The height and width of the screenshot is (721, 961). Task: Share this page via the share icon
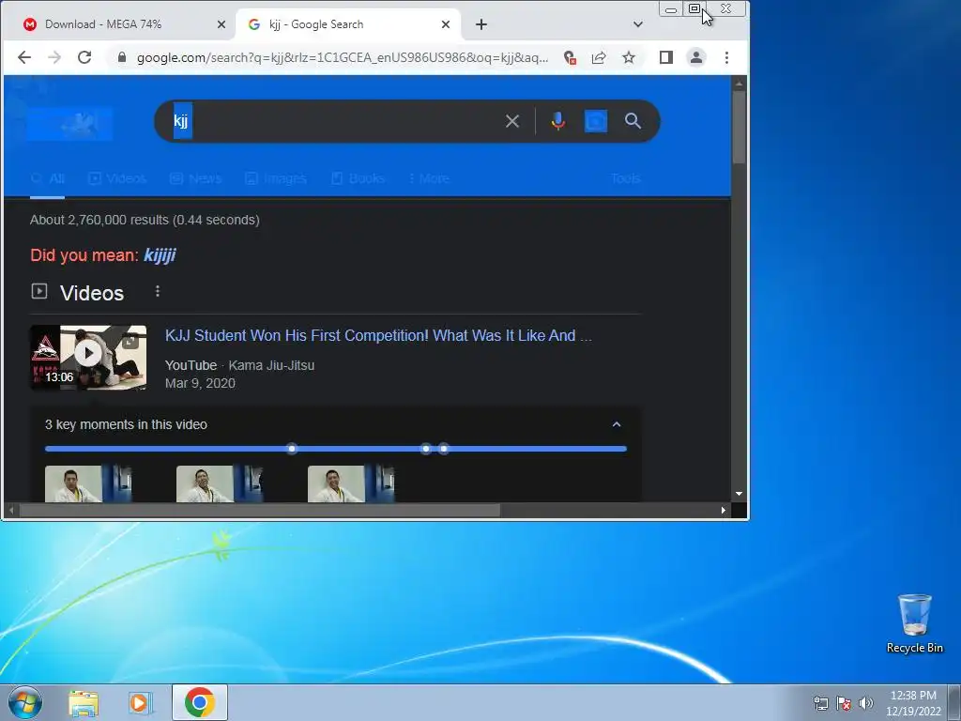(x=599, y=57)
